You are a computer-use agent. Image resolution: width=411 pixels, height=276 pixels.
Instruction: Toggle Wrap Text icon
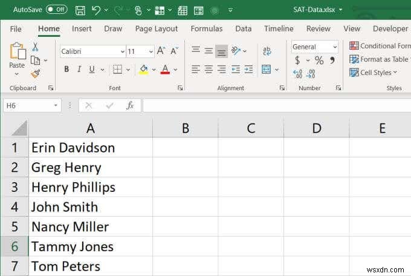pos(267,51)
